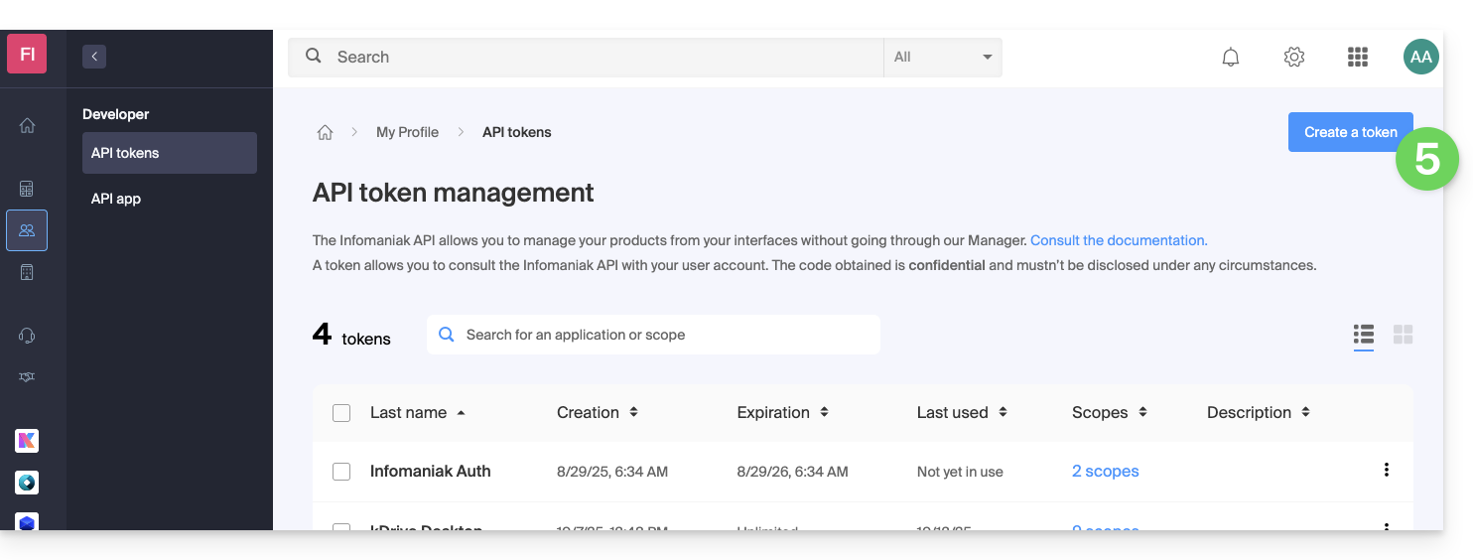Open the Consult the documentation link
Image resolution: width=1473 pixels, height=560 pixels.
1118,240
